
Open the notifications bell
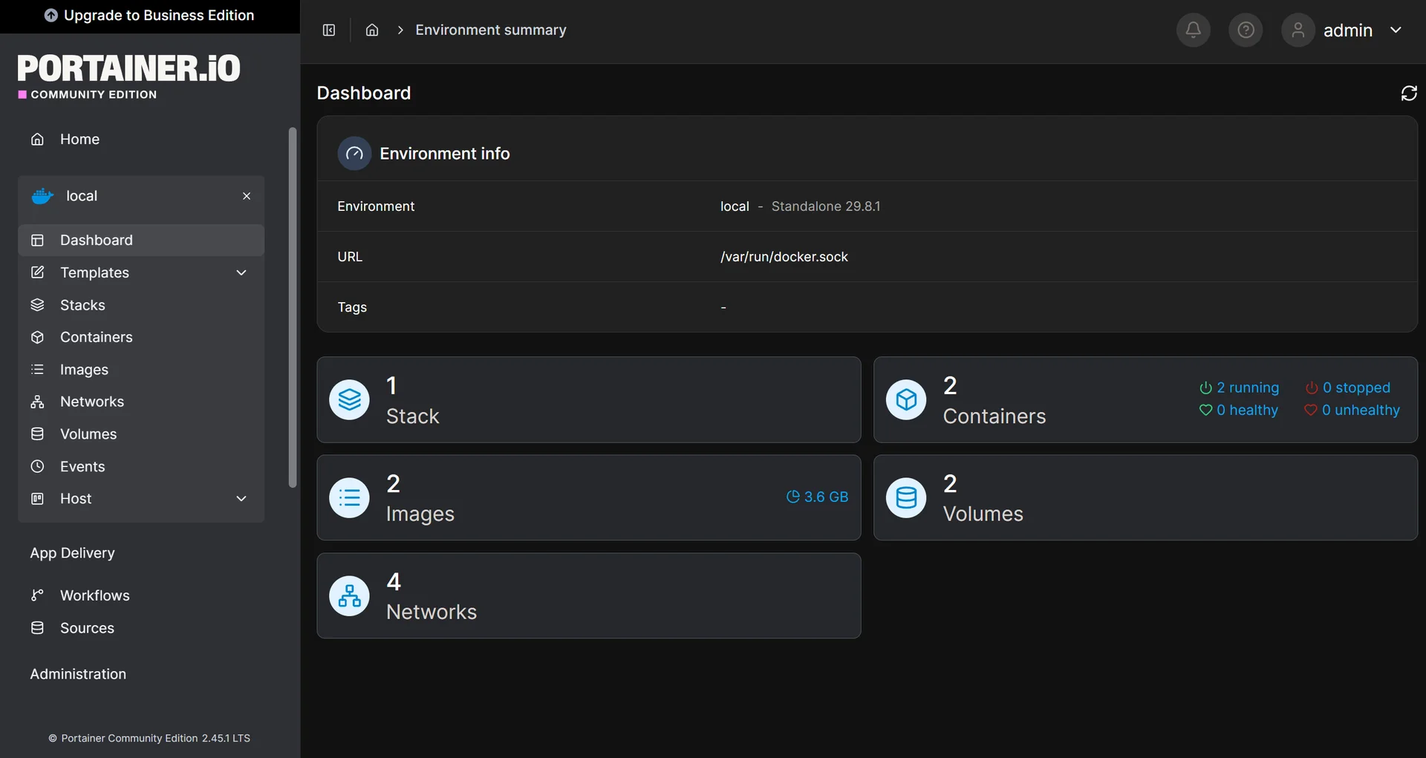(1193, 30)
